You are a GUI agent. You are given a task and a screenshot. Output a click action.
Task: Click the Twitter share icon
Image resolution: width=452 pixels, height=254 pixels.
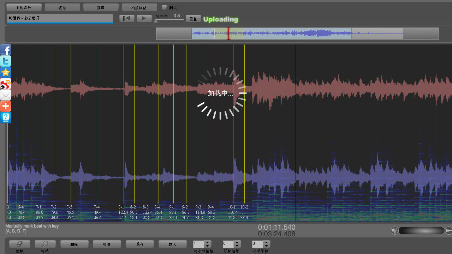tap(6, 61)
